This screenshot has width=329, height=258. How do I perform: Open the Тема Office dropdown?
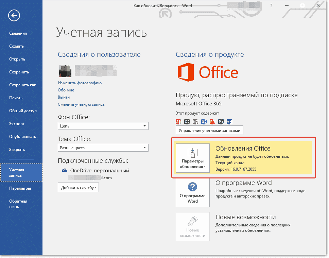pyautogui.click(x=103, y=148)
